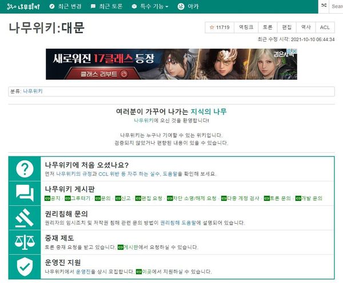Open the 역사 history tab
The image size is (343, 283).
coord(306,27)
